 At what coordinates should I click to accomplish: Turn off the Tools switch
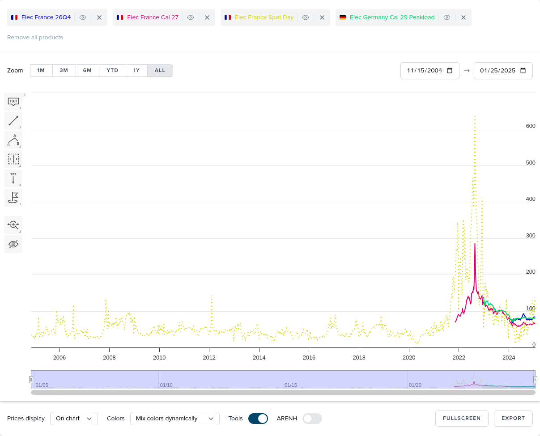(x=258, y=419)
